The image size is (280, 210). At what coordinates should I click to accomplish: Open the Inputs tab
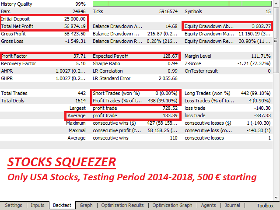(38, 205)
